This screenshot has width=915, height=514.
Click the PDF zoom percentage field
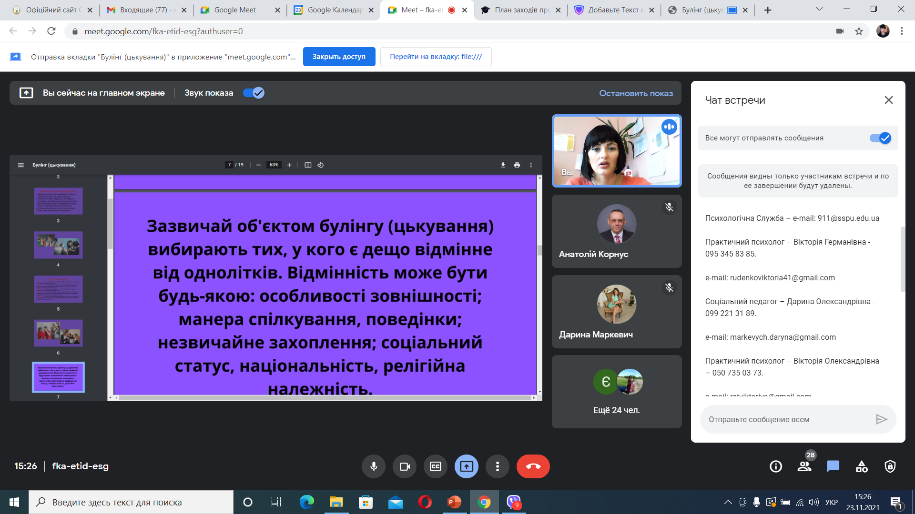[x=274, y=165]
